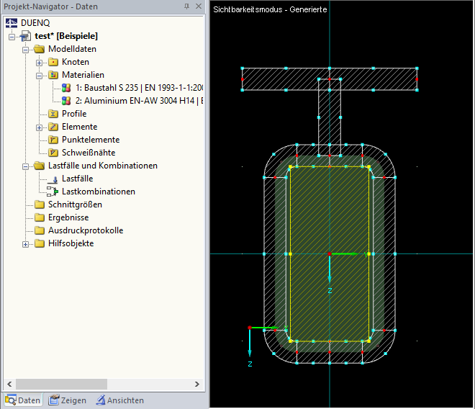The image size is (475, 409).
Task: Click the Lastkombinationen icon
Action: pyautogui.click(x=53, y=192)
